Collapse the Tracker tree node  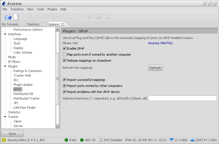click(x=5, y=117)
